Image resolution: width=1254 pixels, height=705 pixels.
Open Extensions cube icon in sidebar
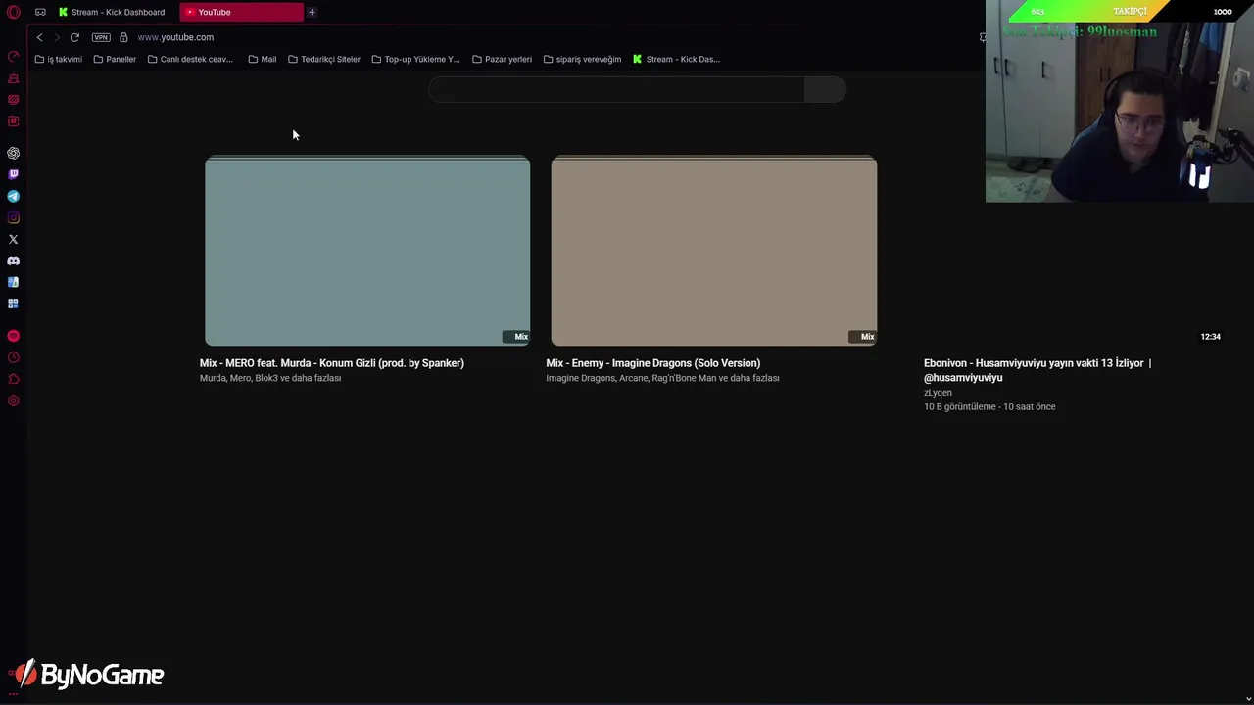click(x=13, y=379)
